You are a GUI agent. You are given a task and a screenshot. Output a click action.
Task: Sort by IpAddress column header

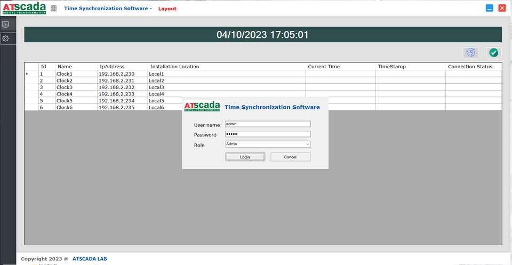point(123,67)
